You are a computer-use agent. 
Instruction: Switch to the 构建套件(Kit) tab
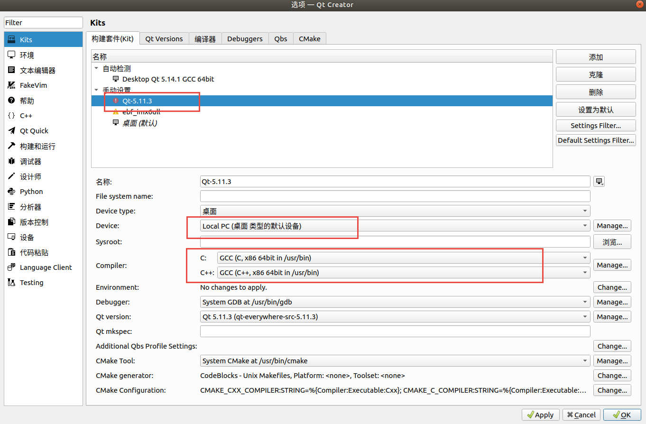113,38
